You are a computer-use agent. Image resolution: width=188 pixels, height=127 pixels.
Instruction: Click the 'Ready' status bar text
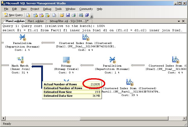[x=7, y=124]
